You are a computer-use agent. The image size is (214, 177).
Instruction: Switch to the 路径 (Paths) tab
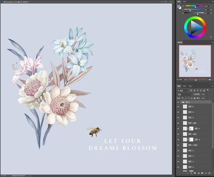[190, 86]
